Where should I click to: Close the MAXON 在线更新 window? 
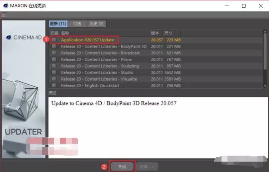click(261, 6)
